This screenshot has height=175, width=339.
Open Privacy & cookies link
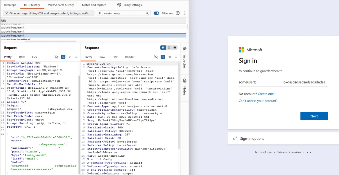289,152
